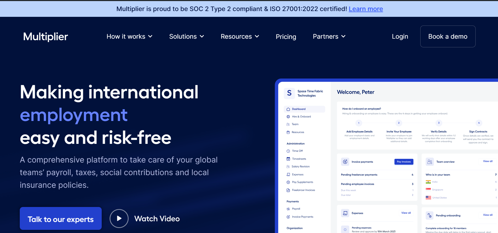Click the United States flag icon
Viewport: 498px width, 233px height.
pyautogui.click(x=428, y=197)
